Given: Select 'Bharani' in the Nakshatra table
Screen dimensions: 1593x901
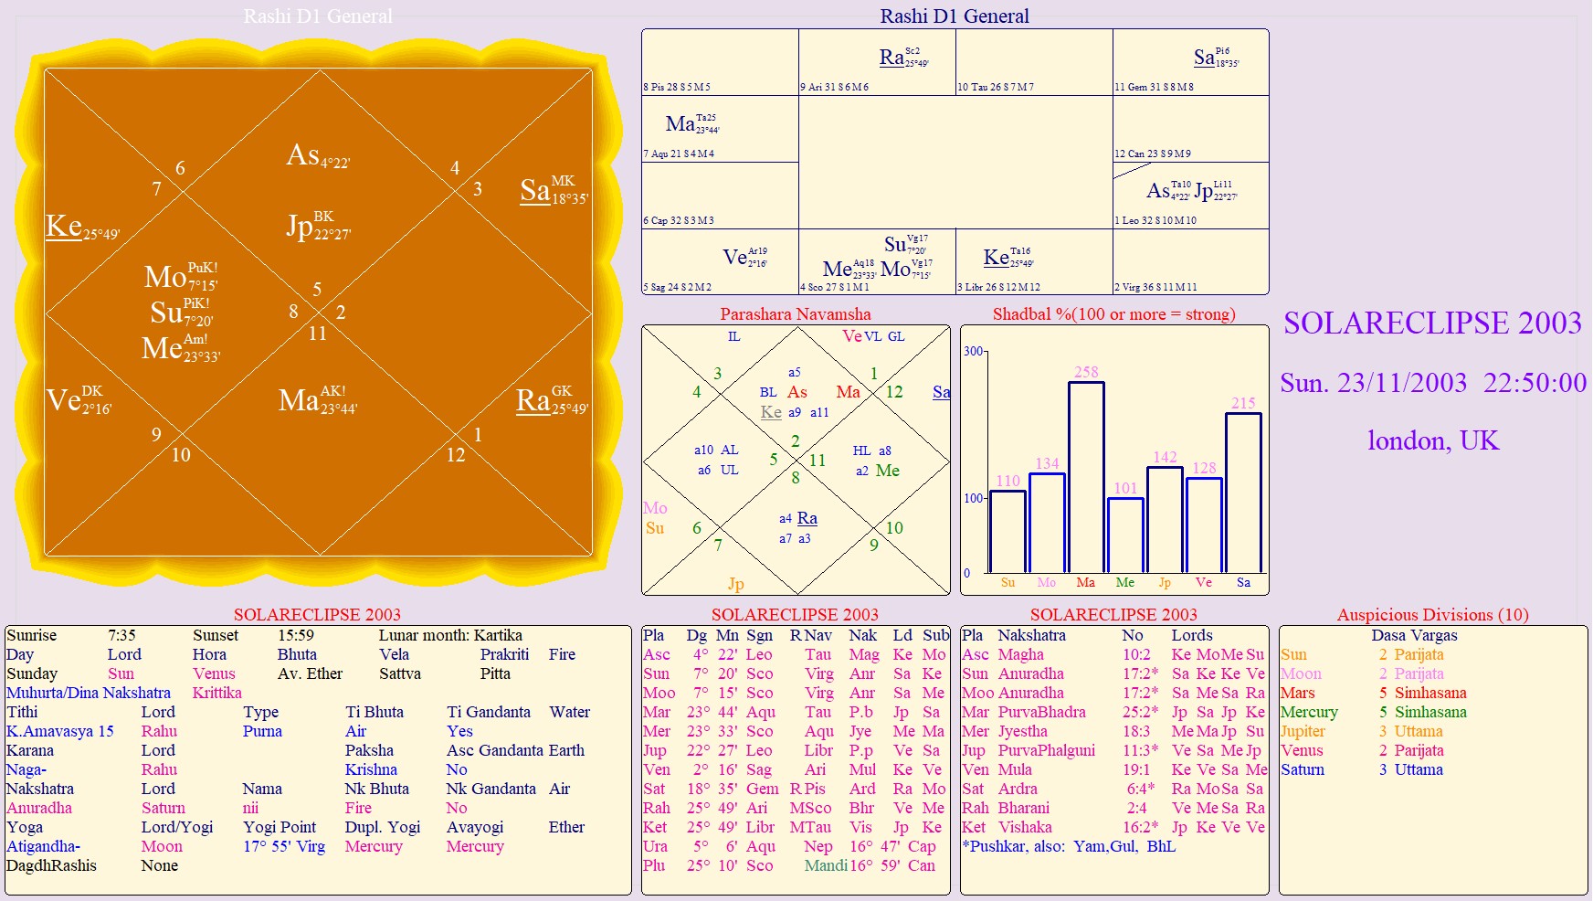Looking at the screenshot, I should [1023, 808].
